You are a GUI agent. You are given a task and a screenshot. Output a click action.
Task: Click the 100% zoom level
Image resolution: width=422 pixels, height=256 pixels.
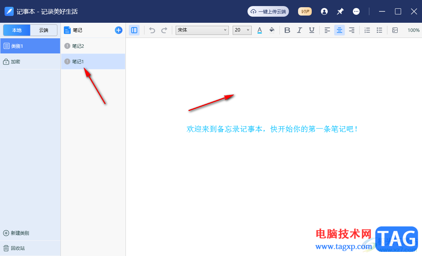pos(413,30)
